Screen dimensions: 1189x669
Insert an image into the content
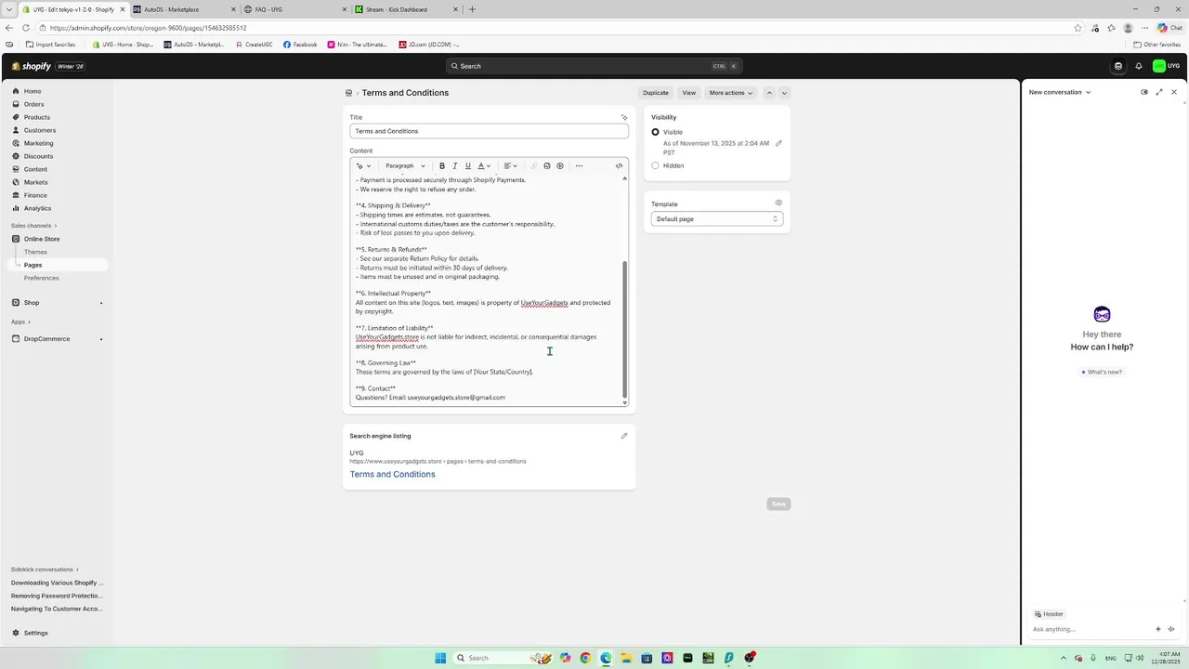(x=547, y=166)
